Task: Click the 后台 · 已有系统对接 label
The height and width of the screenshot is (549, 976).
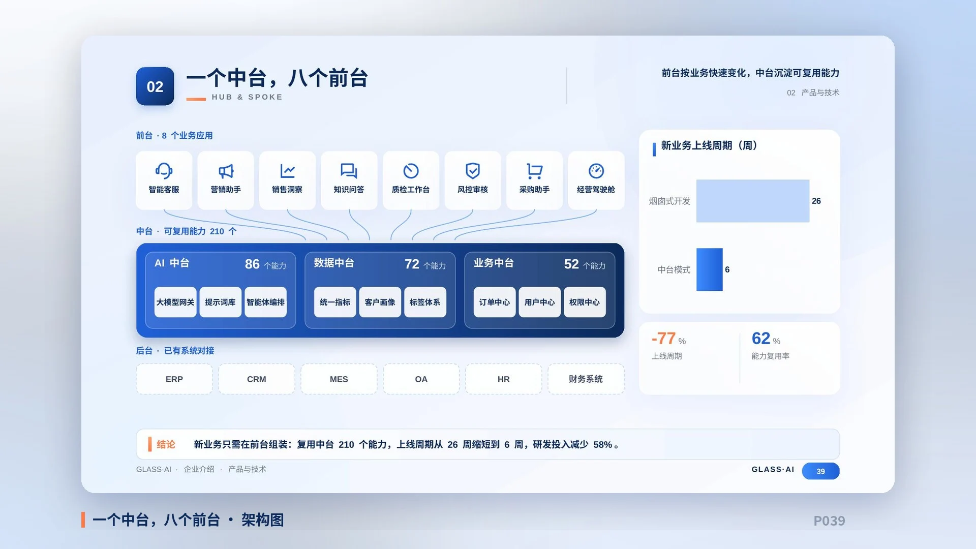Action: (x=175, y=351)
